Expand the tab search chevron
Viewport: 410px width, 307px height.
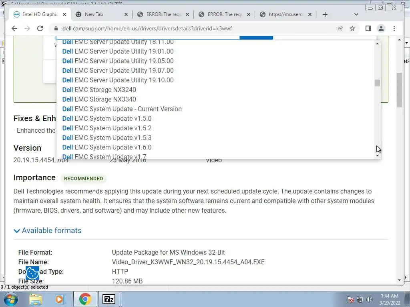pos(356,14)
